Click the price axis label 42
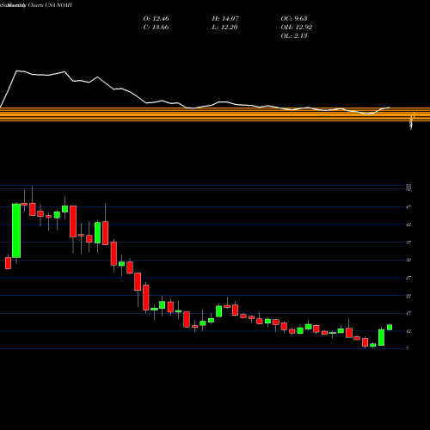 coord(408,224)
